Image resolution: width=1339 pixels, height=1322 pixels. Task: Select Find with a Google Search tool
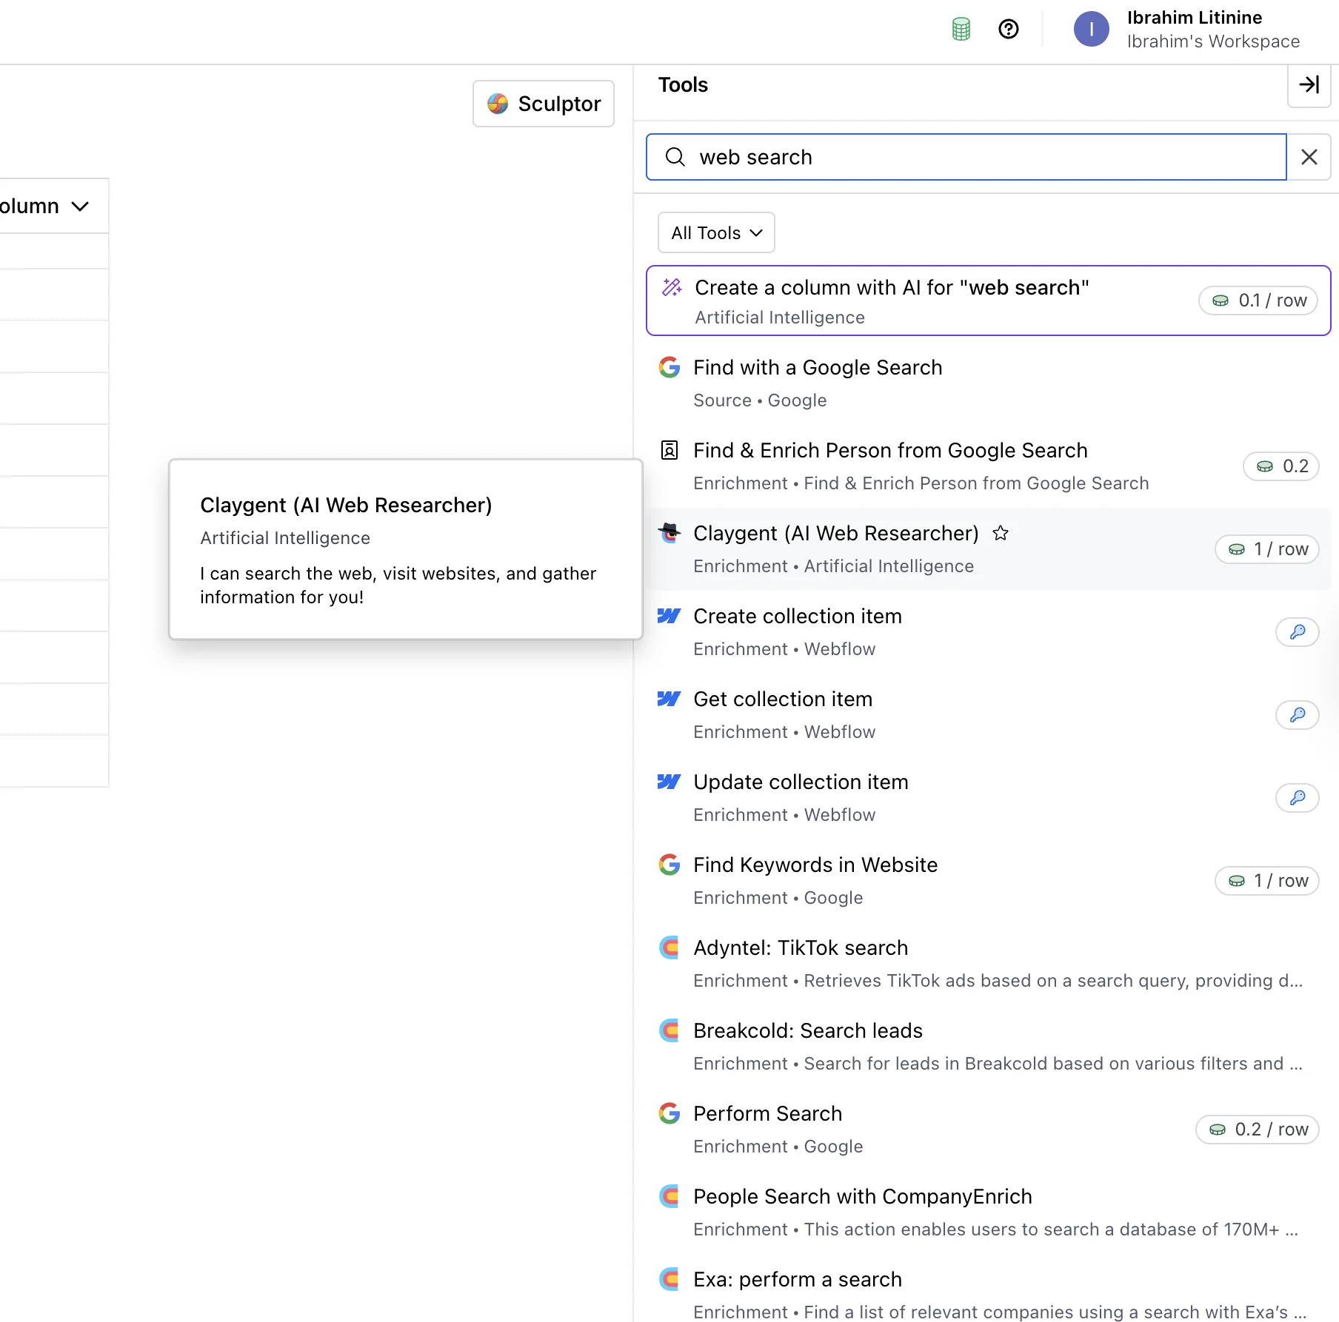(989, 383)
